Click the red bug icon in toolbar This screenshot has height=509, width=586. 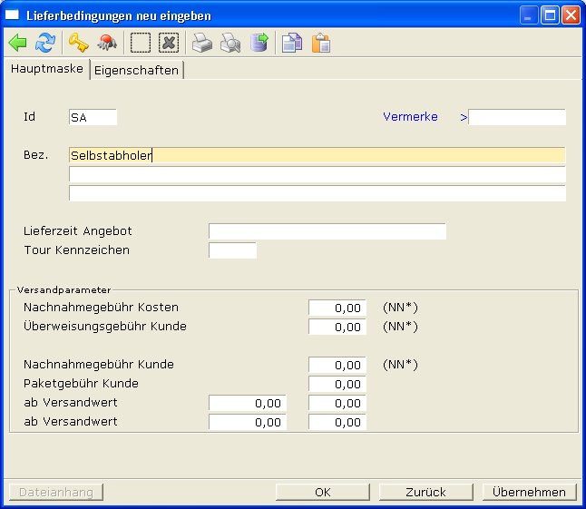(107, 43)
